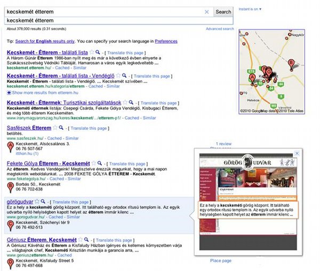Translate the találati lista - Vendéglő page

click(152, 76)
